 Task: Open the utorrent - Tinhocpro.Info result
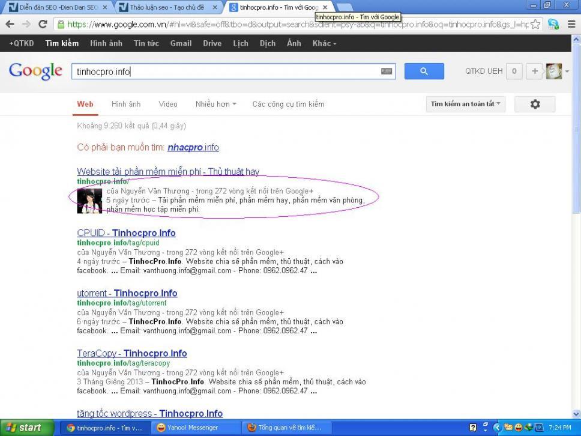click(127, 293)
